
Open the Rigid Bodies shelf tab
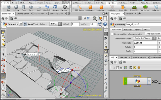(111, 3)
